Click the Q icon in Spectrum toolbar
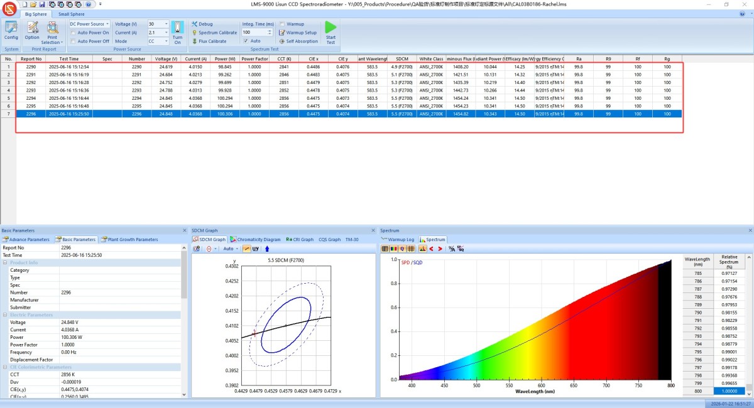The width and height of the screenshot is (754, 408). 402,249
